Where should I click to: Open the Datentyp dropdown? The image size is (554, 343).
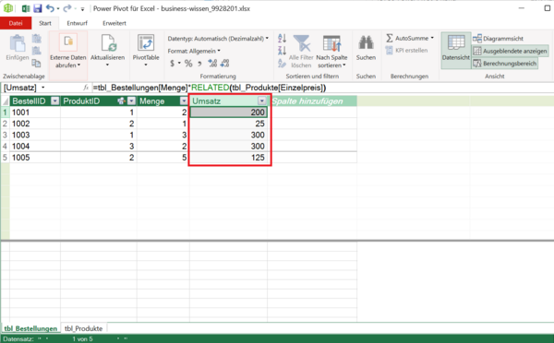218,39
